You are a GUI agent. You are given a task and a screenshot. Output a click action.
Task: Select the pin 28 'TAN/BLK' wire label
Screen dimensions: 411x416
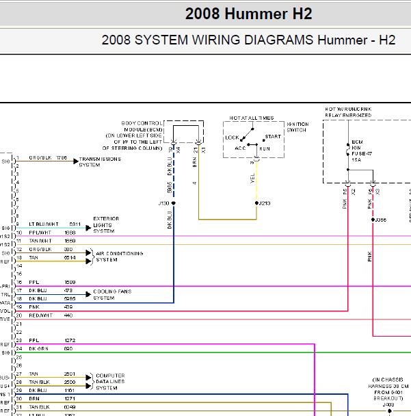(x=39, y=382)
